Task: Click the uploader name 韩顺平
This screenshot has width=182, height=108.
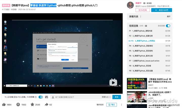Action: coord(138,3)
